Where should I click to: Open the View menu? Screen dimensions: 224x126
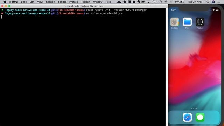(x=40, y=2)
